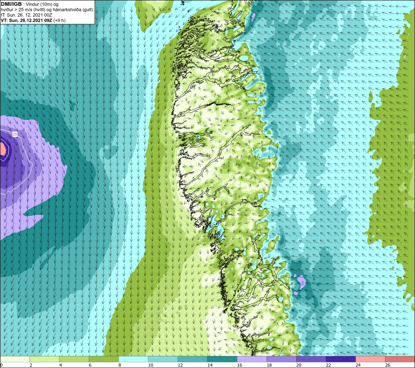Click the legend scale label '8'
Screen dimensions: 415x368
pos(120,365)
